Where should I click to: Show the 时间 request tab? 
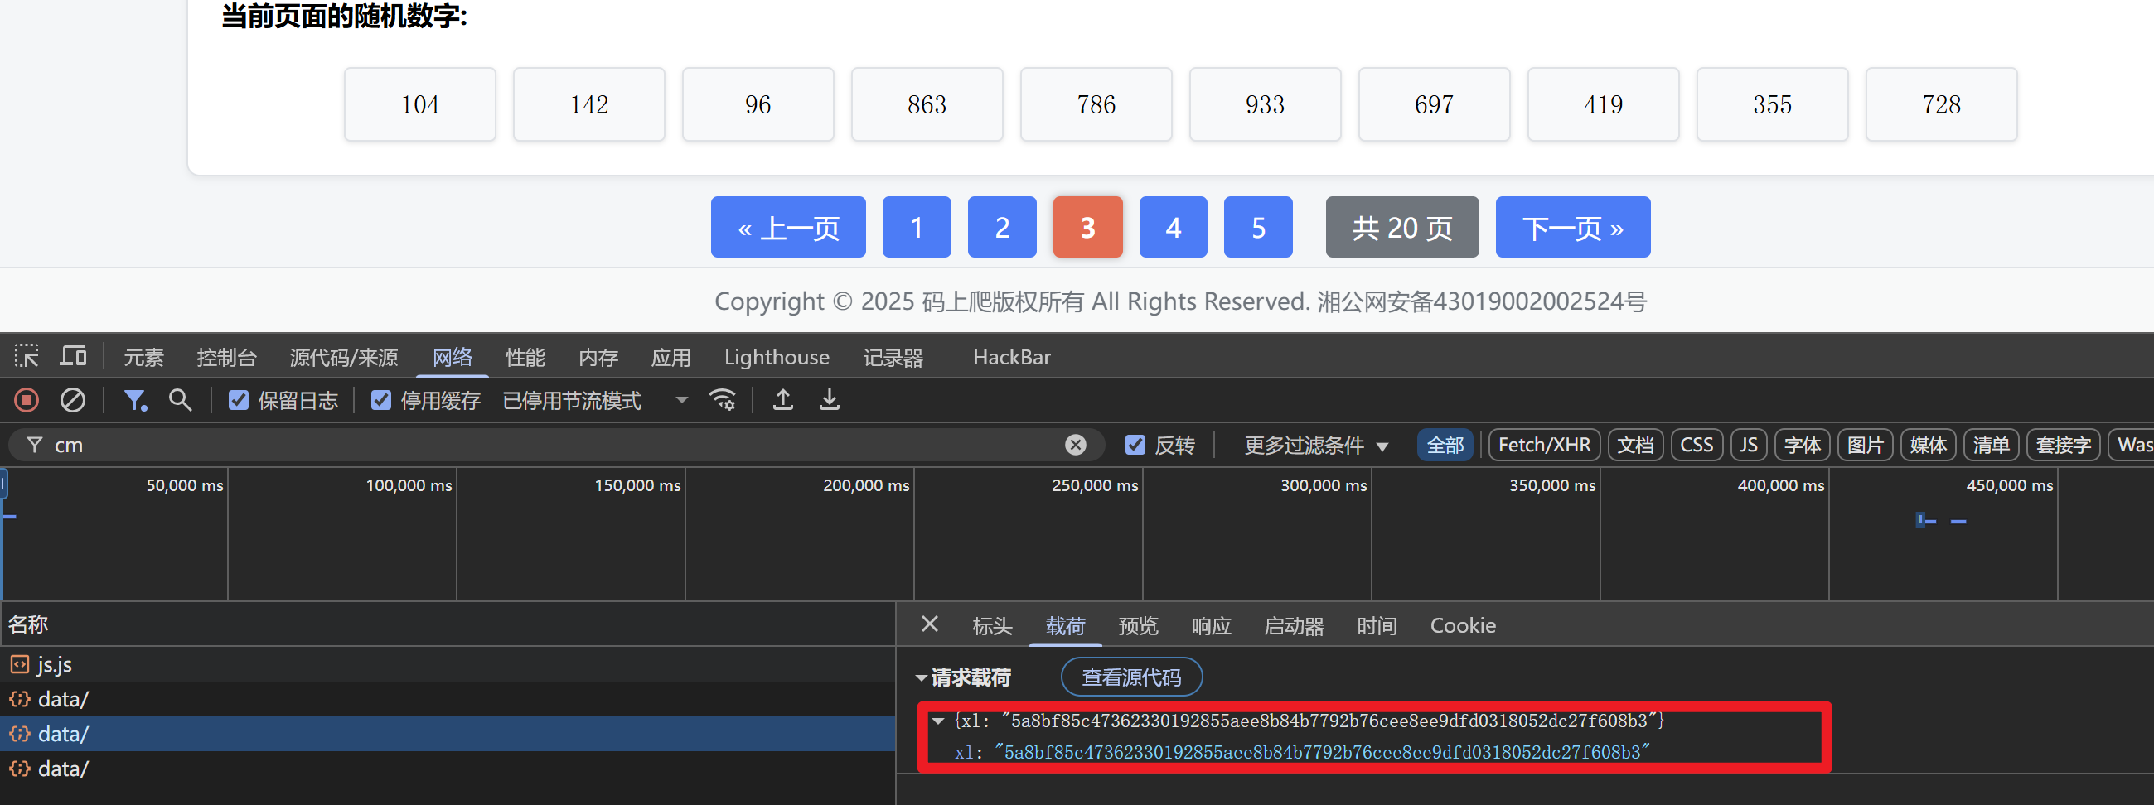click(1377, 626)
